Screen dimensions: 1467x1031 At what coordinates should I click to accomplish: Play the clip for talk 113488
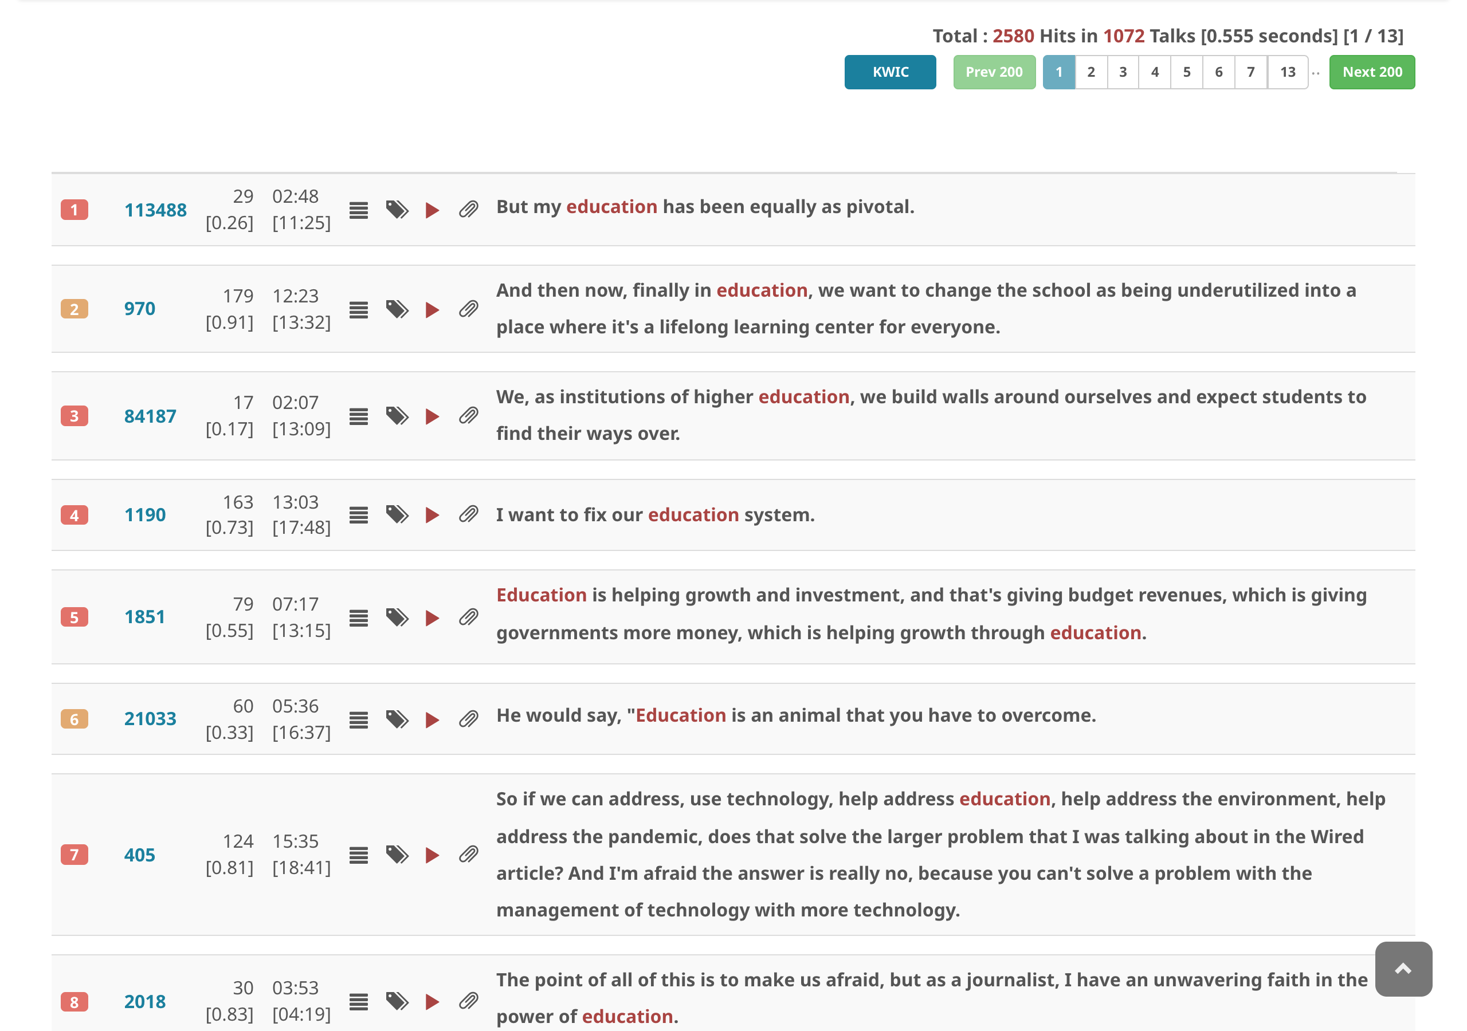(432, 210)
